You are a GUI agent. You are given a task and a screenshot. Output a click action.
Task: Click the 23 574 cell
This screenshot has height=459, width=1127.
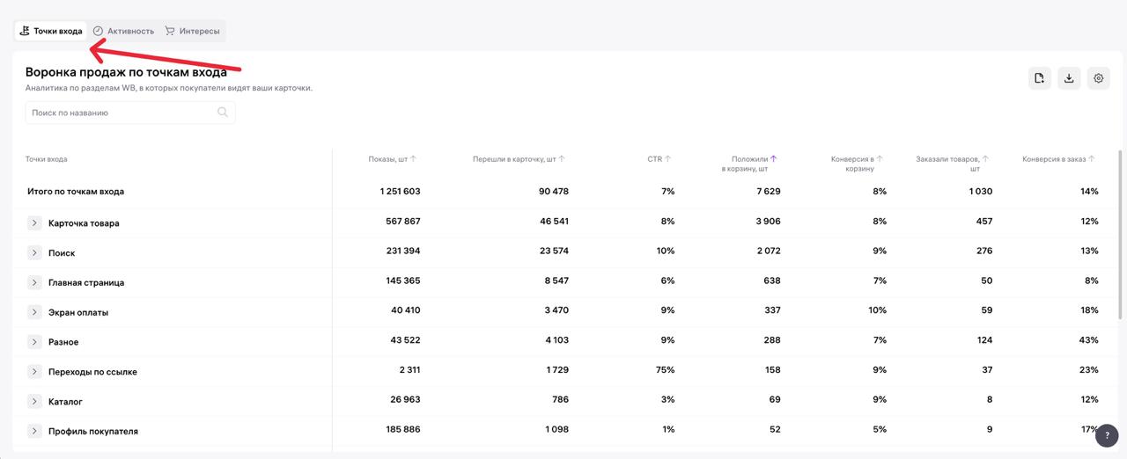554,251
